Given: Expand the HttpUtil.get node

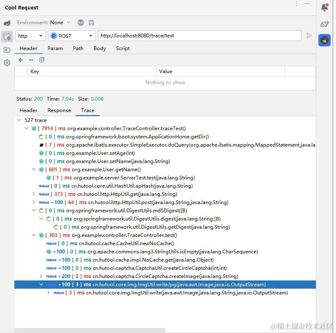Looking at the screenshot, I should tap(34, 194).
